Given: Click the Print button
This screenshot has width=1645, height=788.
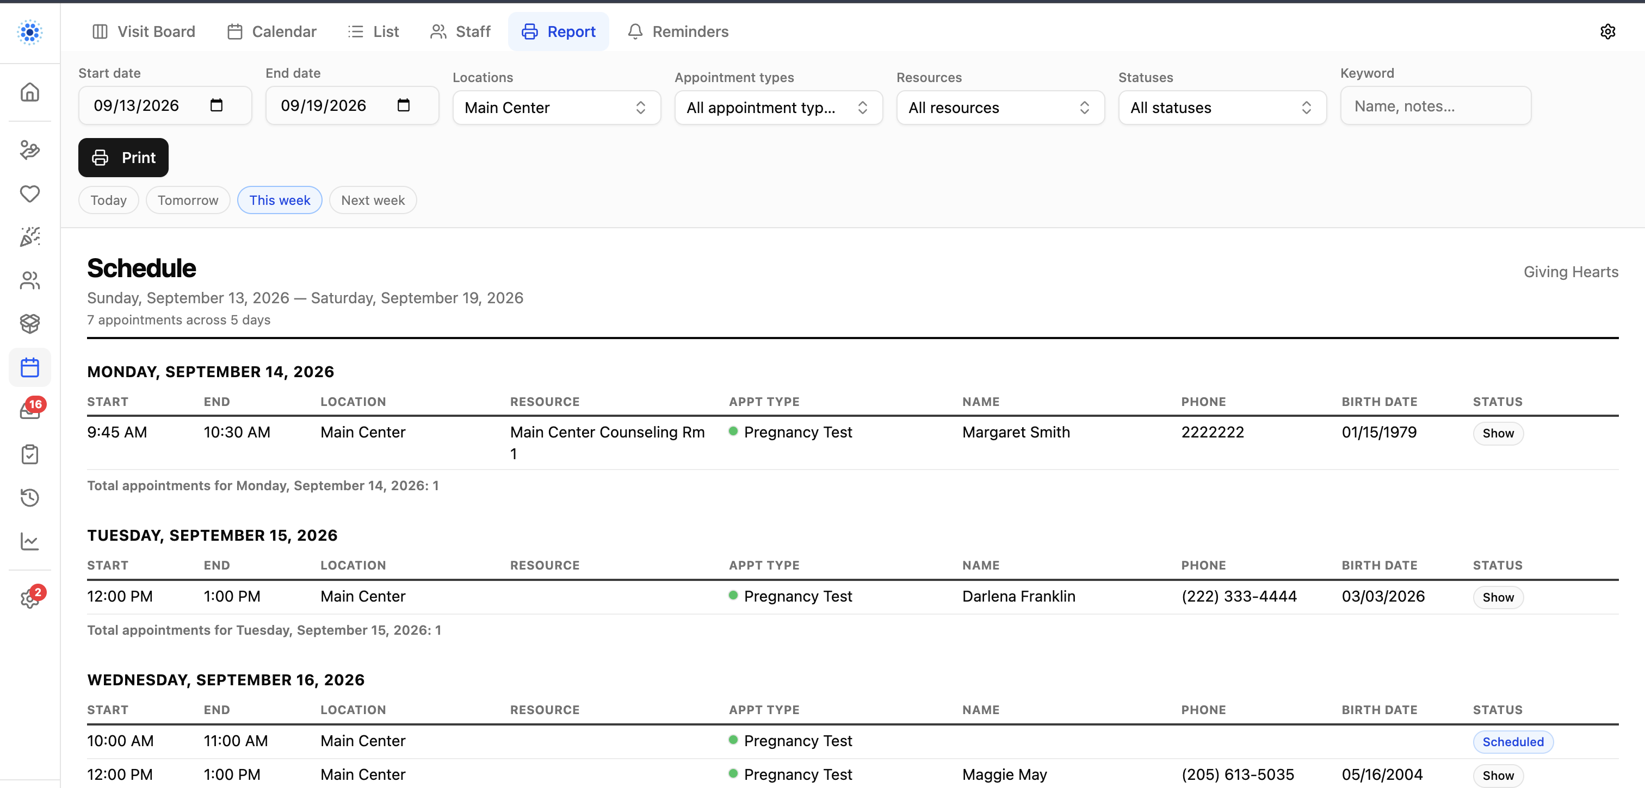Looking at the screenshot, I should point(123,158).
